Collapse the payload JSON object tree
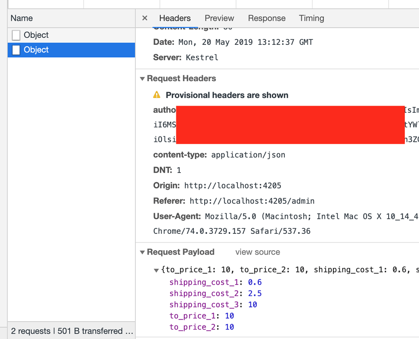Screen dimensions: 419x339 pos(157,271)
